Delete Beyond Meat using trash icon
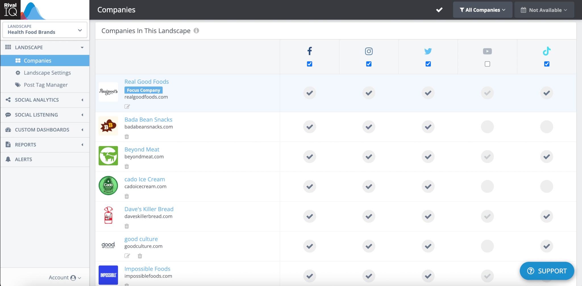 point(127,167)
